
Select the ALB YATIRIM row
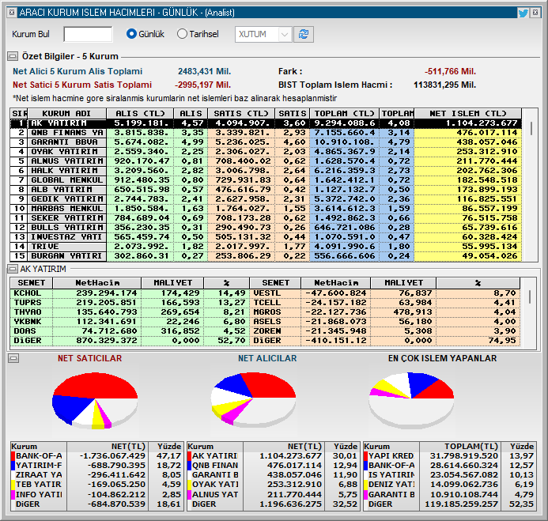266,190
